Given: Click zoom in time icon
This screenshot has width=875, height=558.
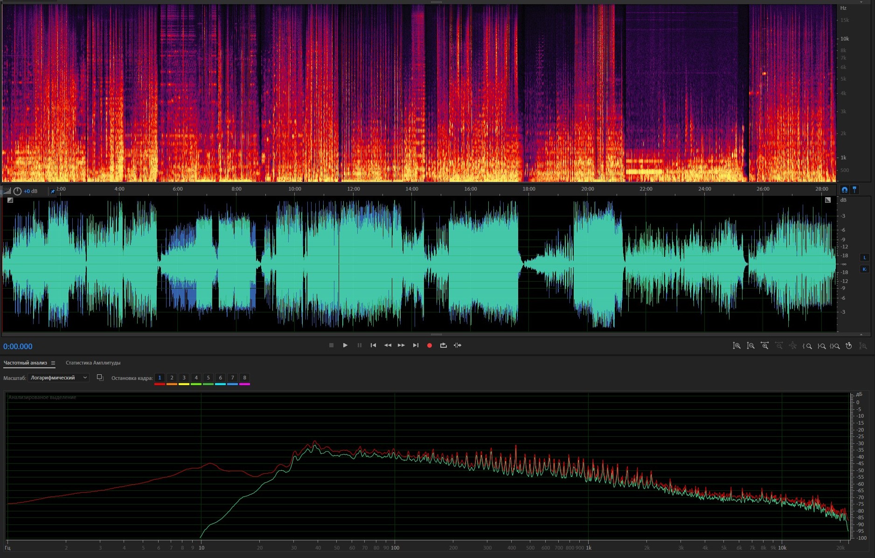Looking at the screenshot, I should pos(764,346).
